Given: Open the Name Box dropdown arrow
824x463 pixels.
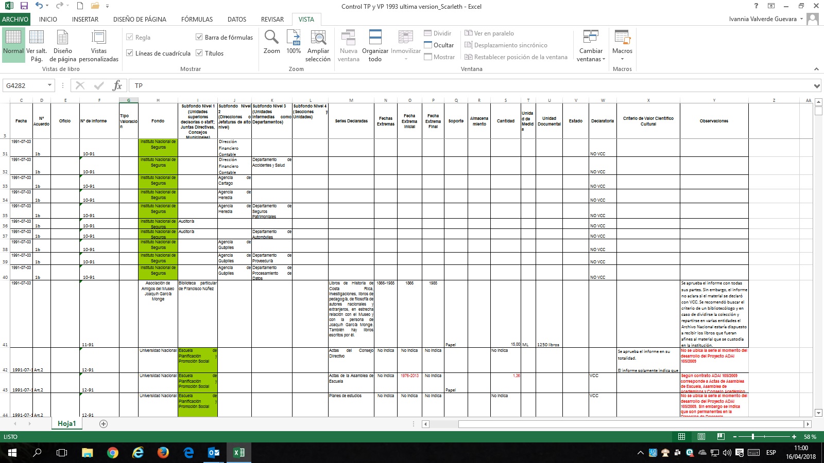Looking at the screenshot, I should click(x=50, y=85).
